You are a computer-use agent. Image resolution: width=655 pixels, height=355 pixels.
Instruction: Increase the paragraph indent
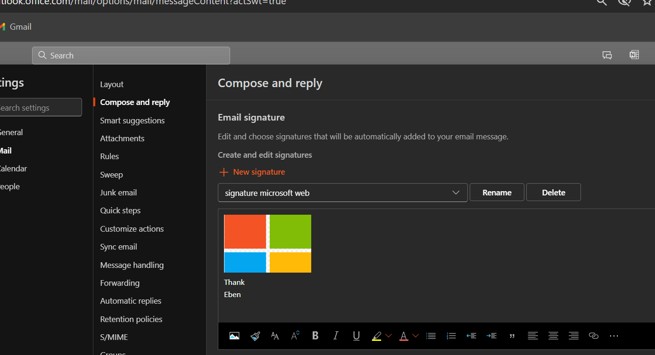[491, 336]
